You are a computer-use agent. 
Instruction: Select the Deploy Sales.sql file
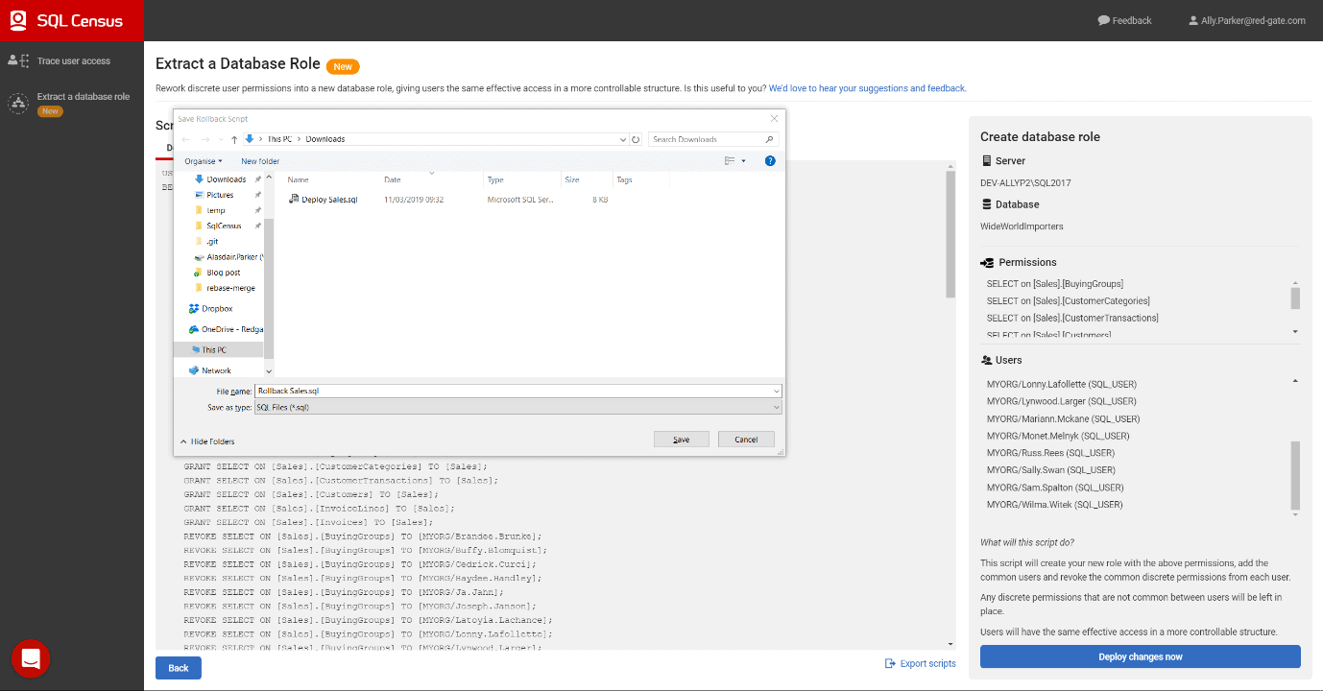coord(329,200)
